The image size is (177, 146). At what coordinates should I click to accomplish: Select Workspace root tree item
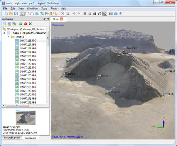coord(26,29)
